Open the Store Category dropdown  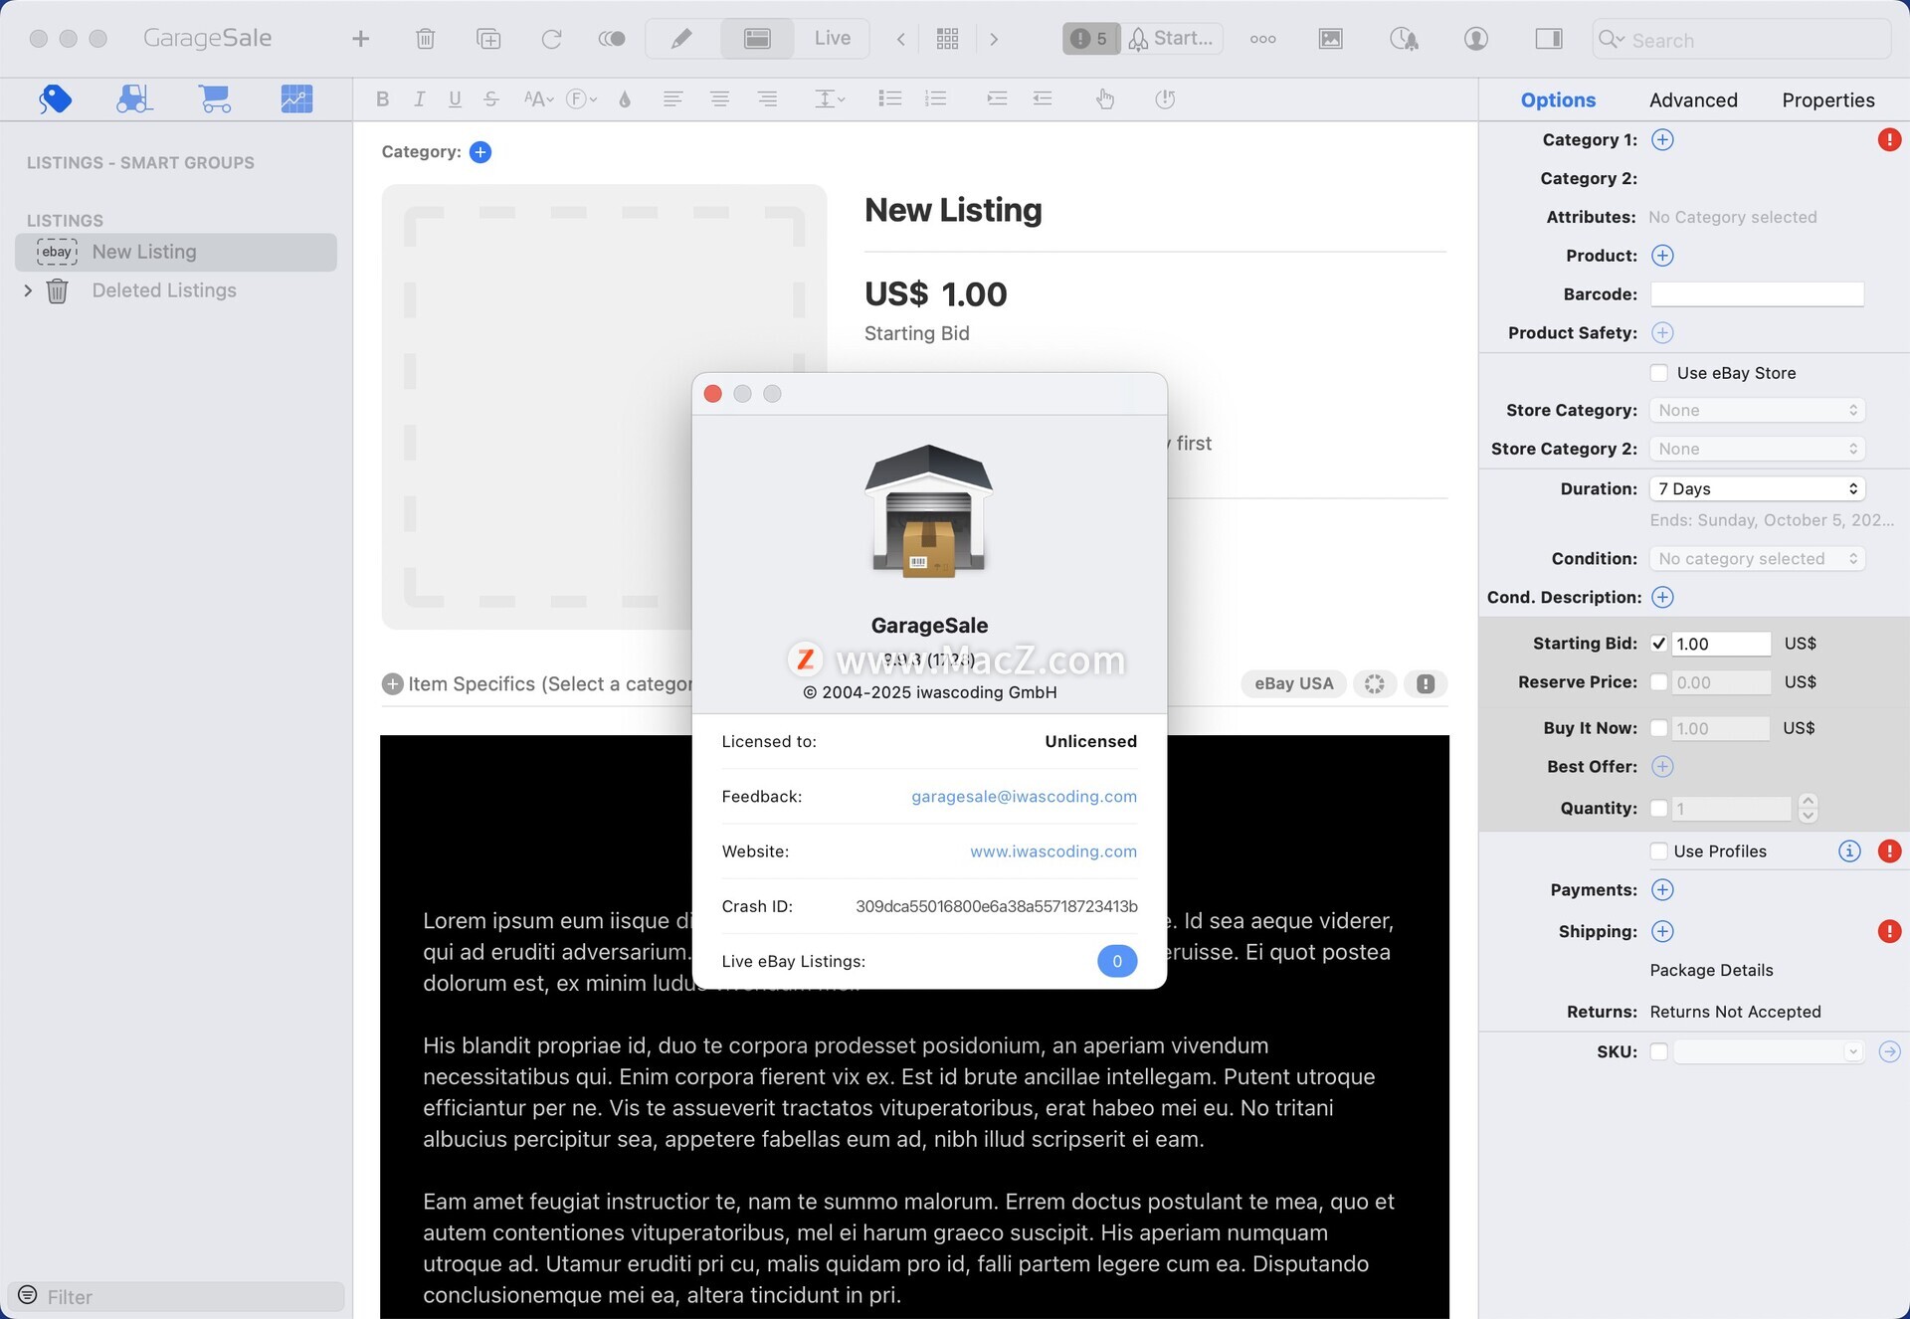coord(1757,410)
